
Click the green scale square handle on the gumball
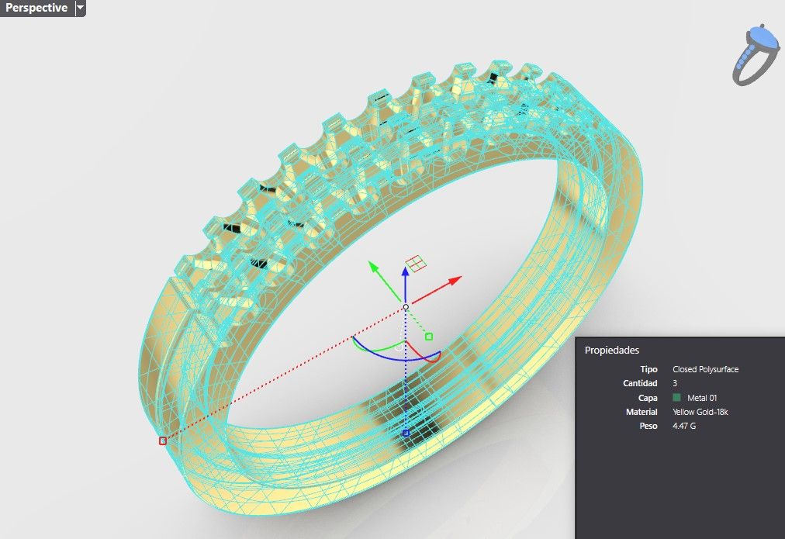point(429,337)
